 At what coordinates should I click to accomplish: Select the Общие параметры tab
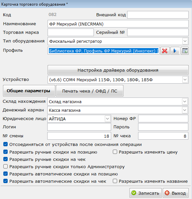pyautogui.click(x=29, y=91)
